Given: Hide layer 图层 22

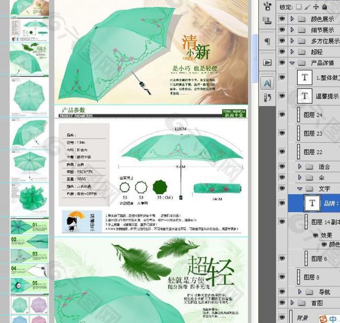Looking at the screenshot, I should pos(282,151).
